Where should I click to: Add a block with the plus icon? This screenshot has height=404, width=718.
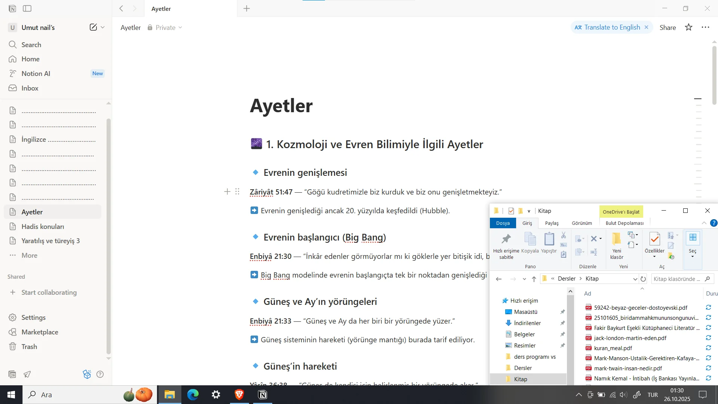[x=227, y=192]
